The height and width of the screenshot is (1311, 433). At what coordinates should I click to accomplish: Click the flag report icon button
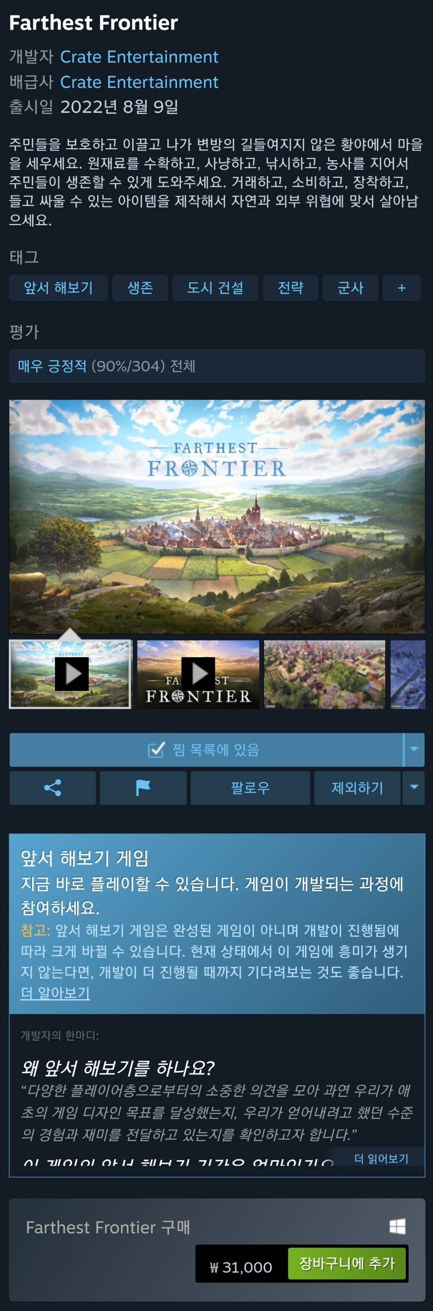(x=143, y=788)
